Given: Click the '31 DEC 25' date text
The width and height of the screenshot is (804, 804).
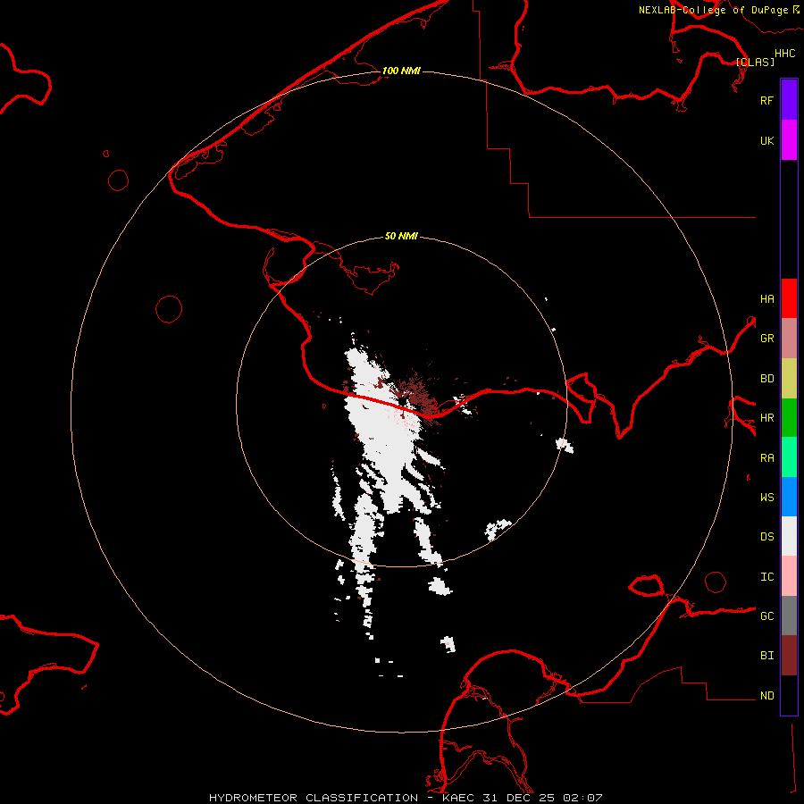Looking at the screenshot, I should tap(519, 798).
